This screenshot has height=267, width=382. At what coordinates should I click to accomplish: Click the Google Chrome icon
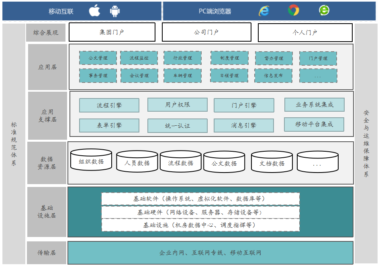294,10
